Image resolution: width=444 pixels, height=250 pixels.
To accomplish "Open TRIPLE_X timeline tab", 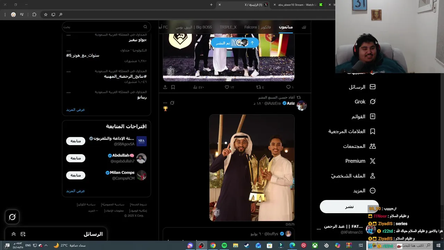I will 228,27.
